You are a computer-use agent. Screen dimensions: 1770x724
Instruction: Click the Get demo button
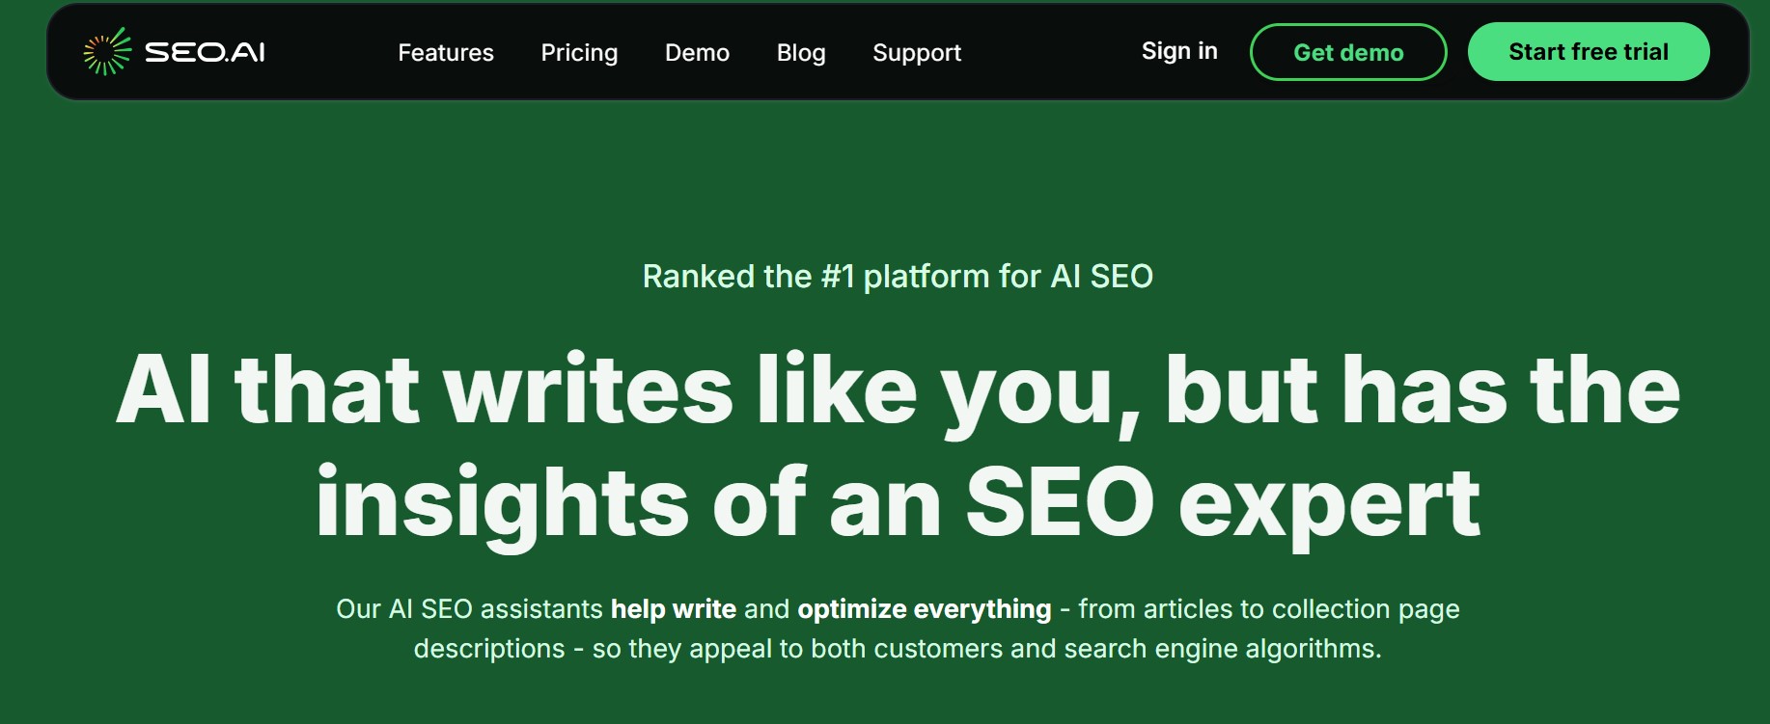coord(1347,53)
